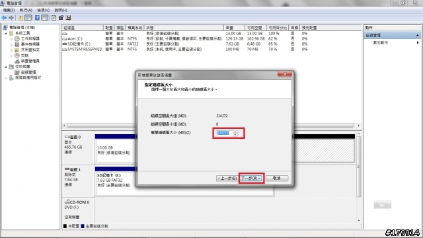Sort by 配置 column header

pyautogui.click(x=109, y=28)
